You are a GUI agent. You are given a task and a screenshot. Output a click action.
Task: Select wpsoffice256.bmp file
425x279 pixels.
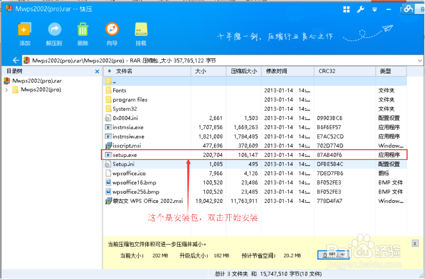[255, 192]
